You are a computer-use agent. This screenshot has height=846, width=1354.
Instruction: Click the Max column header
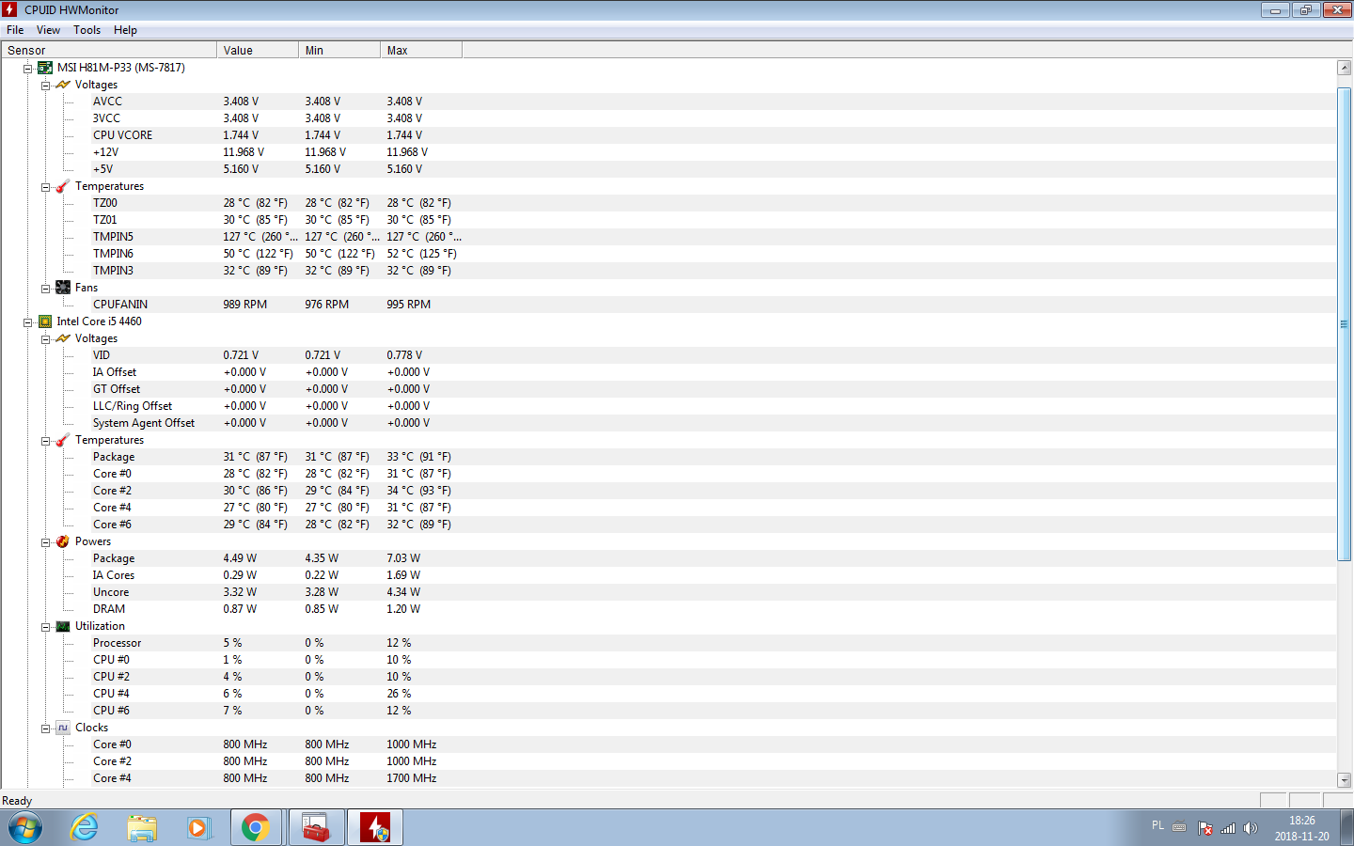tap(421, 50)
